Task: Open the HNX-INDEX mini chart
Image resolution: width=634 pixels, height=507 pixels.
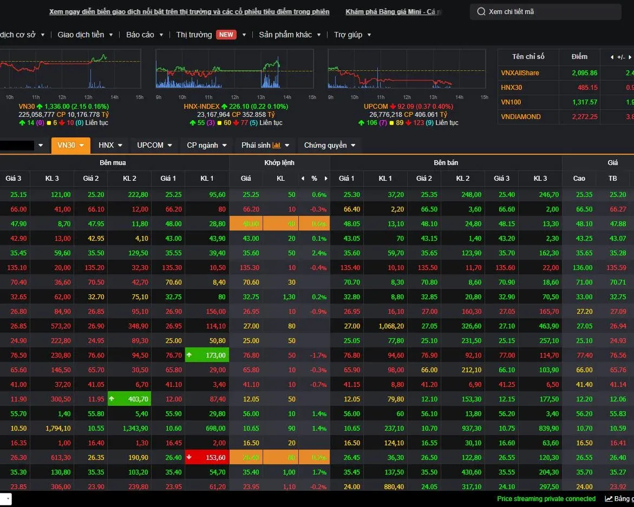Action: pyautogui.click(x=234, y=69)
